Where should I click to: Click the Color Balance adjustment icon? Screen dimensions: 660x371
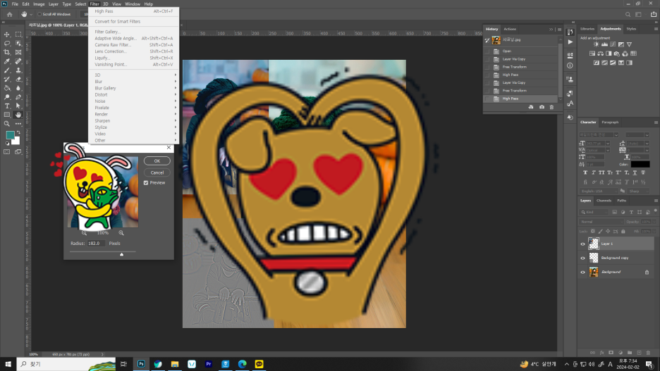(x=601, y=54)
